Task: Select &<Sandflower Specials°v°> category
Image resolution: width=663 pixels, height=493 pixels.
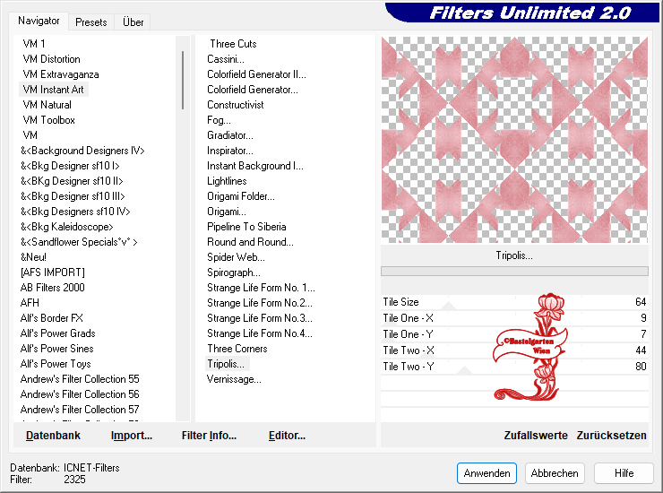Action: coord(79,242)
